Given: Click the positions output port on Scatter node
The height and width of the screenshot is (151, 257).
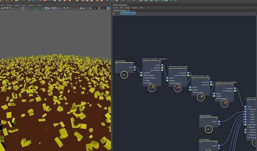Looking at the screenshot, I should click(x=162, y=68).
